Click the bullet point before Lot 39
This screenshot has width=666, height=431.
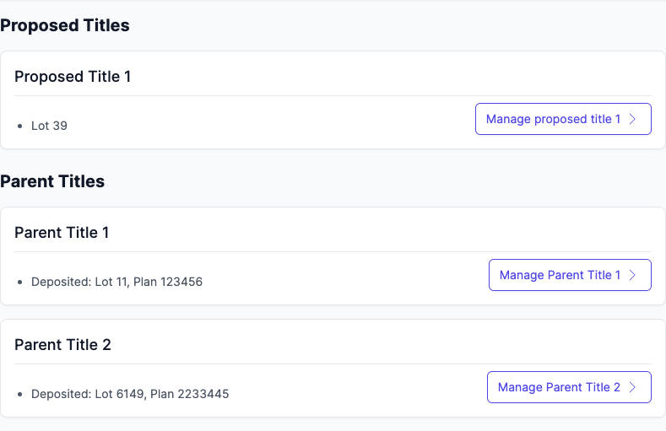tap(19, 127)
